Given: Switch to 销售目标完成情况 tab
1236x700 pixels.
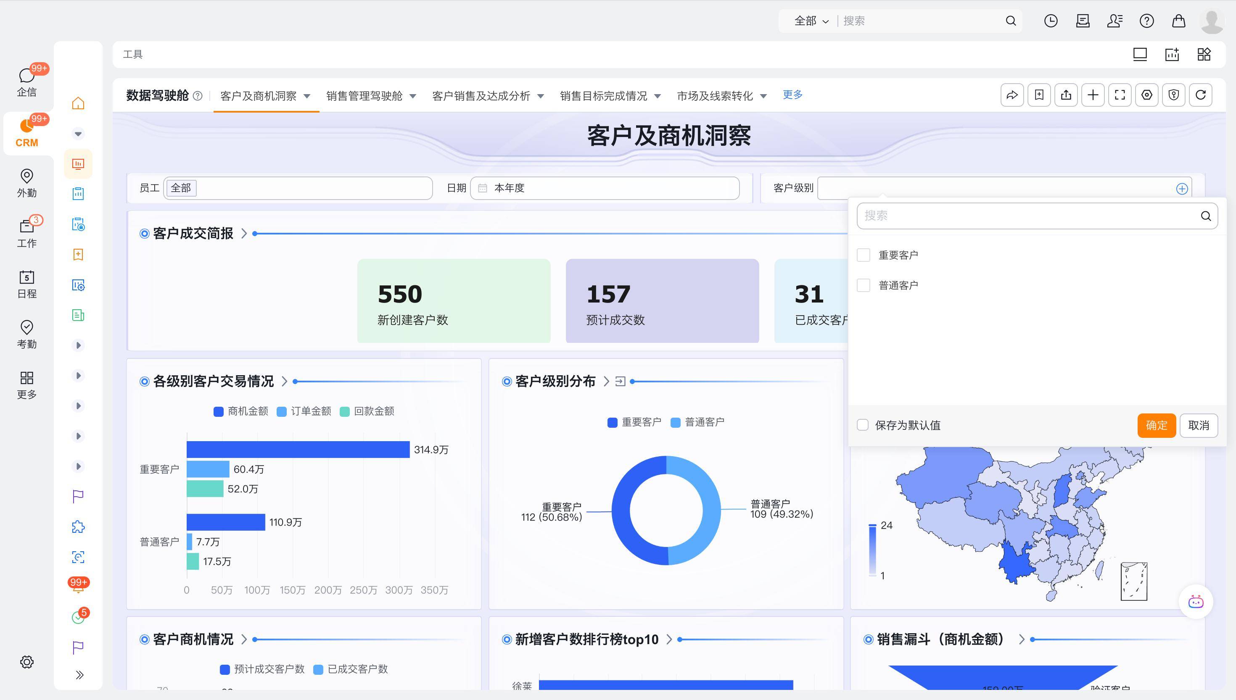Looking at the screenshot, I should (x=603, y=96).
